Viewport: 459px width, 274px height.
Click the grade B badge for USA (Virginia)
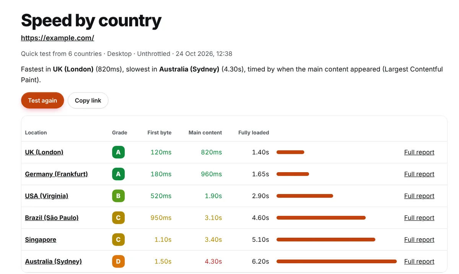point(118,196)
